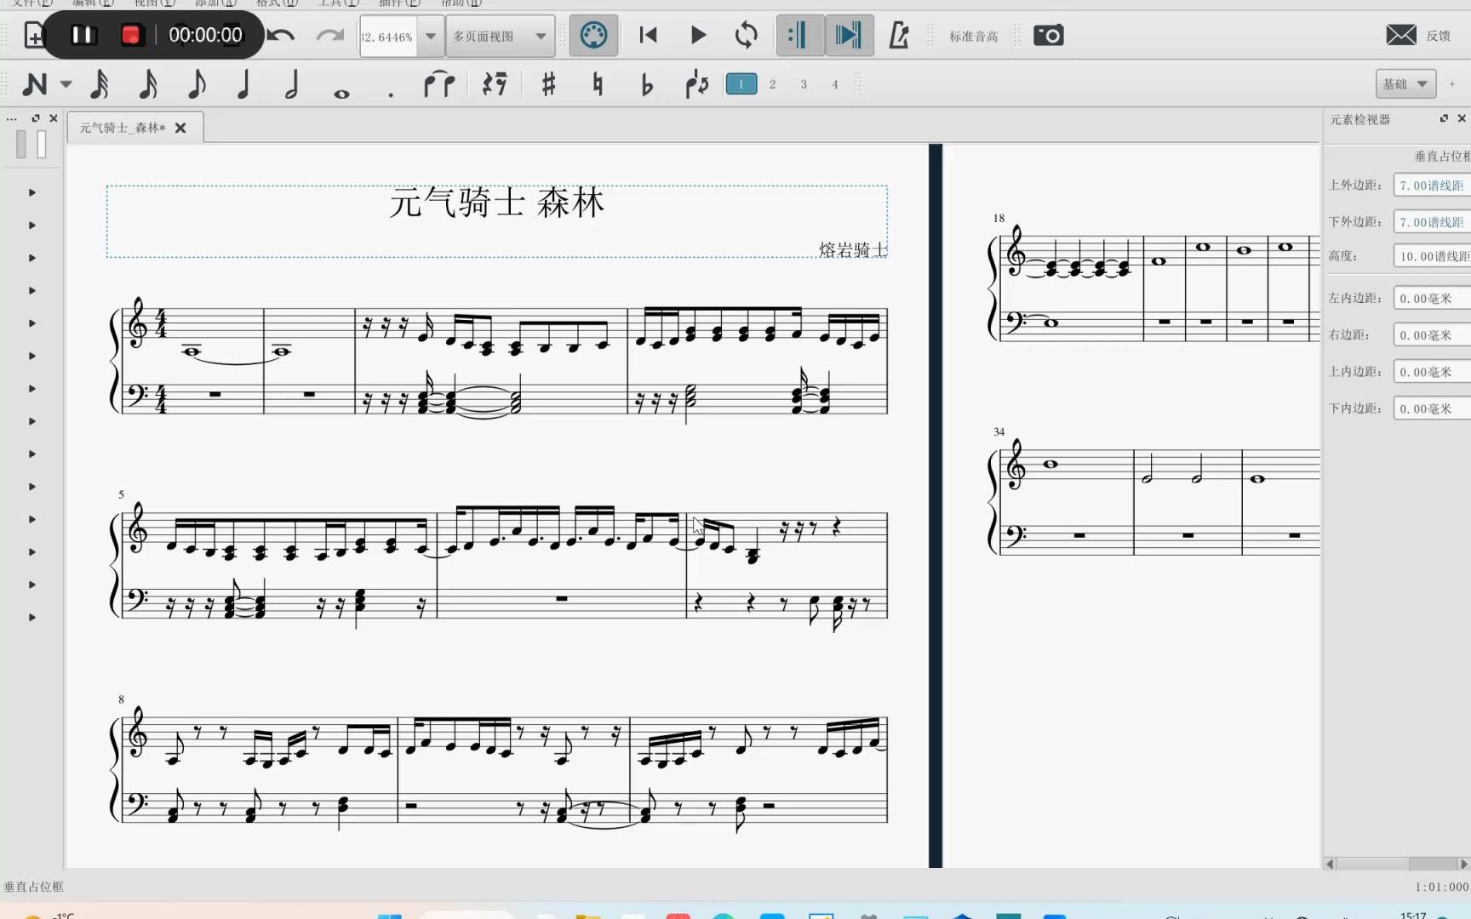This screenshot has width=1471, height=919.
Task: Select the quarter note duration
Action: [x=243, y=84]
